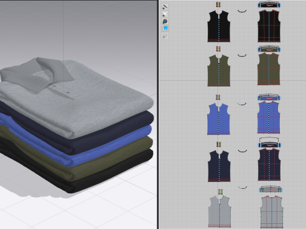Select the olive collar pattern piece
This screenshot has height=229, width=306.
[269, 49]
